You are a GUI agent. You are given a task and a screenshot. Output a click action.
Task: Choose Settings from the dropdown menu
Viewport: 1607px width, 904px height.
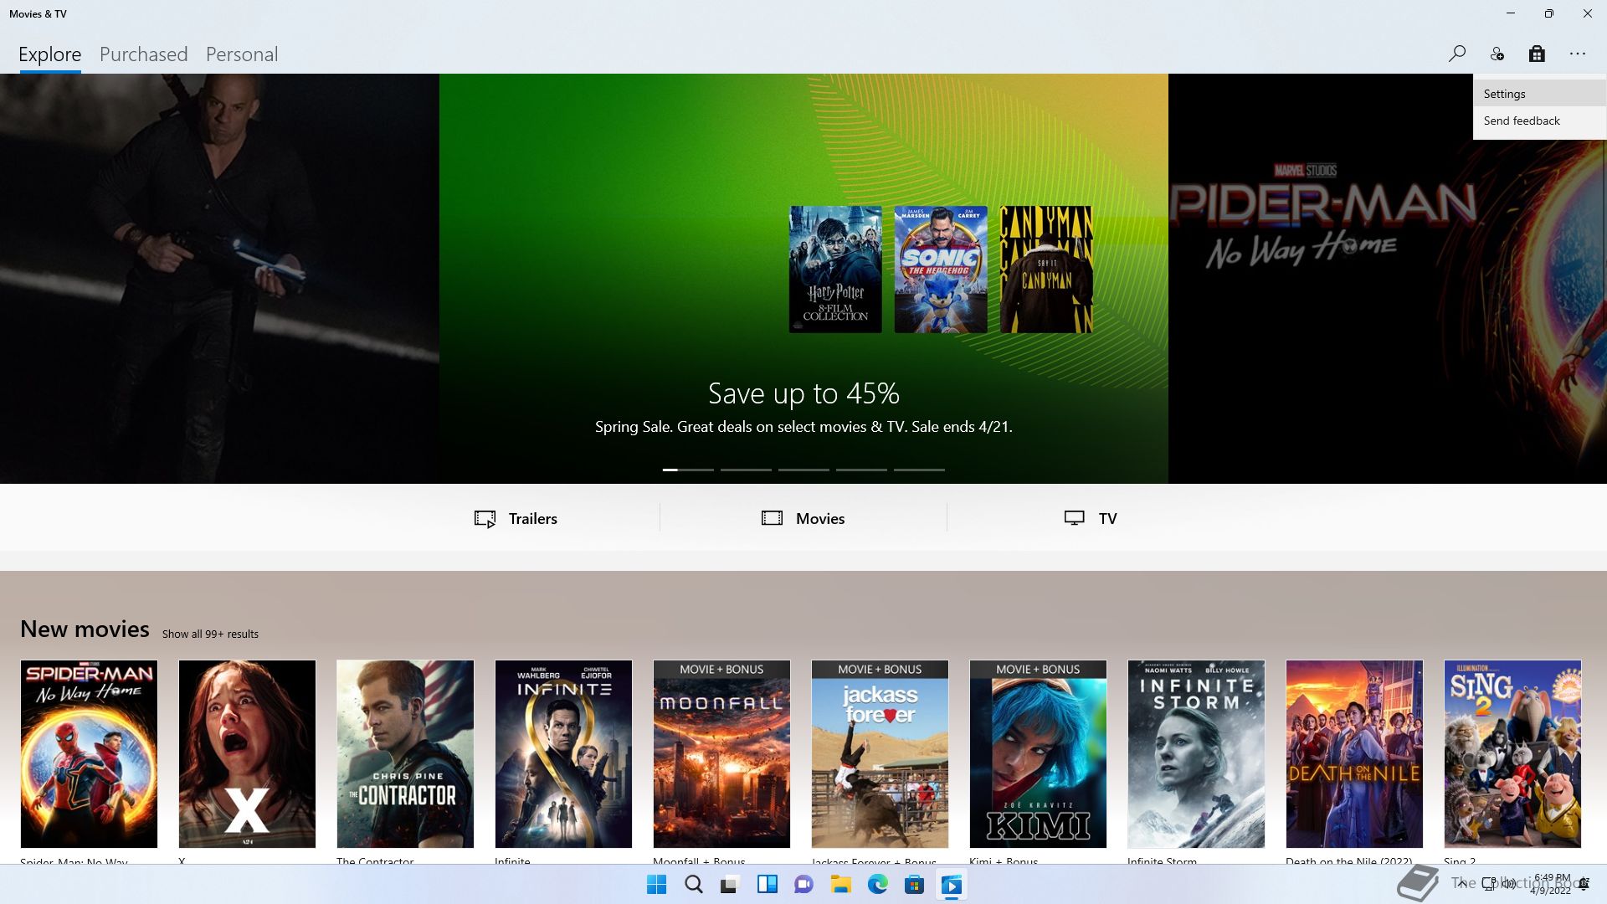coord(1539,94)
